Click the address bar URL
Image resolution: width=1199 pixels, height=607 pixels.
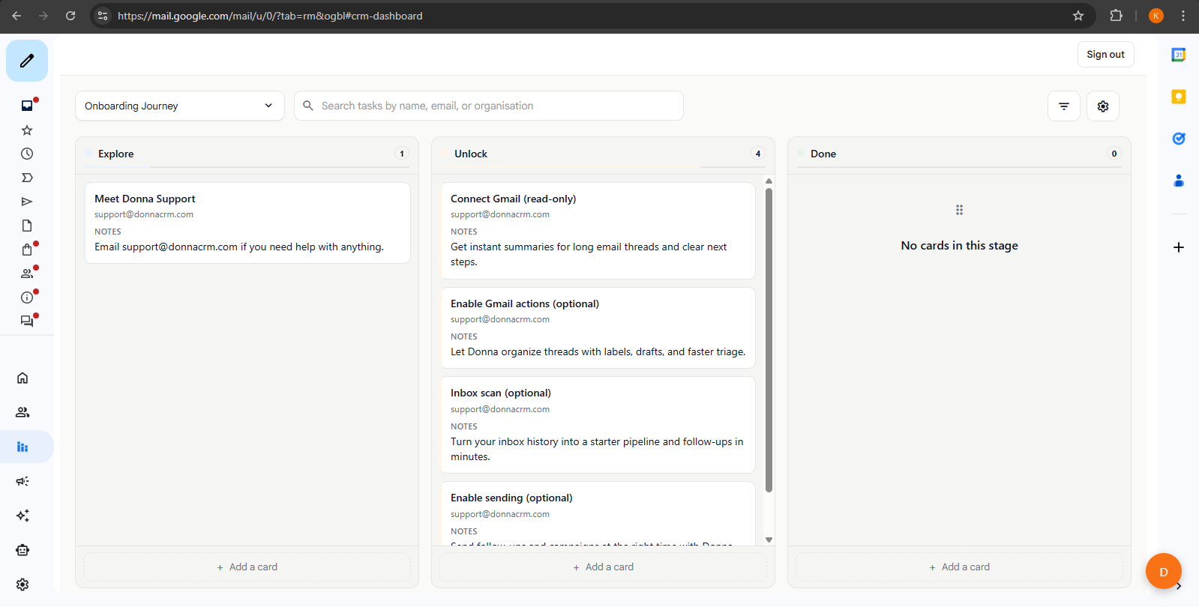270,16
